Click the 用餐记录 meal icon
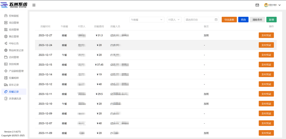The height and width of the screenshot is (139, 286). click(x=6, y=92)
